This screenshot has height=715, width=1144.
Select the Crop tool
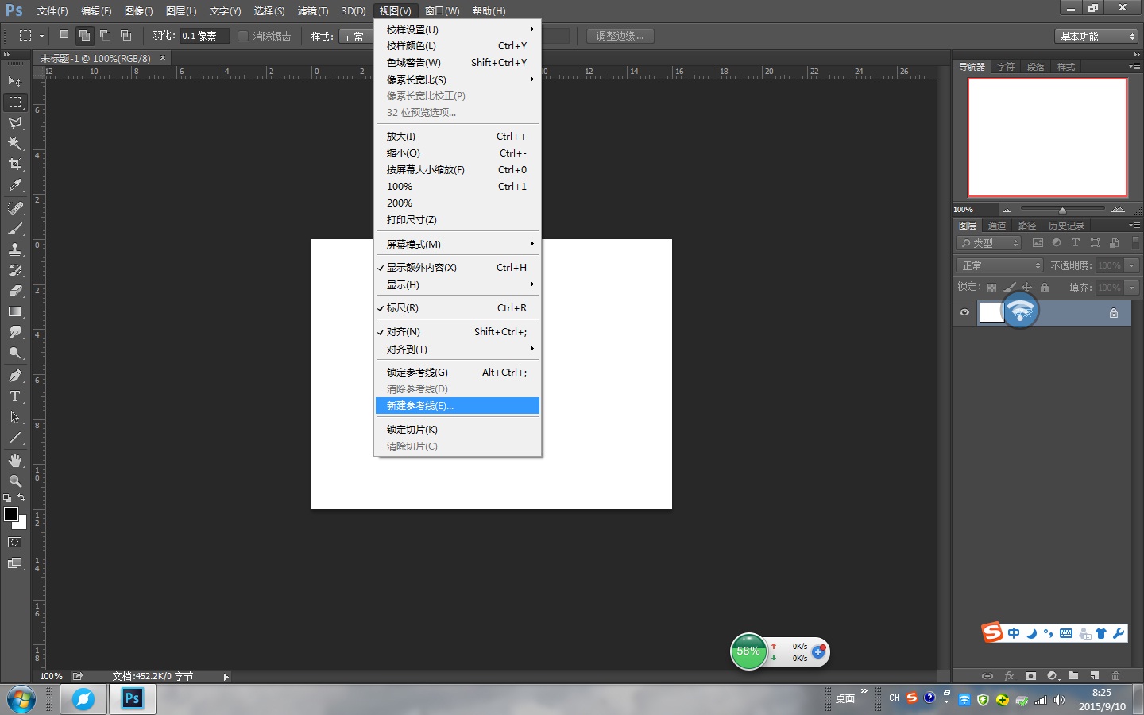15,164
